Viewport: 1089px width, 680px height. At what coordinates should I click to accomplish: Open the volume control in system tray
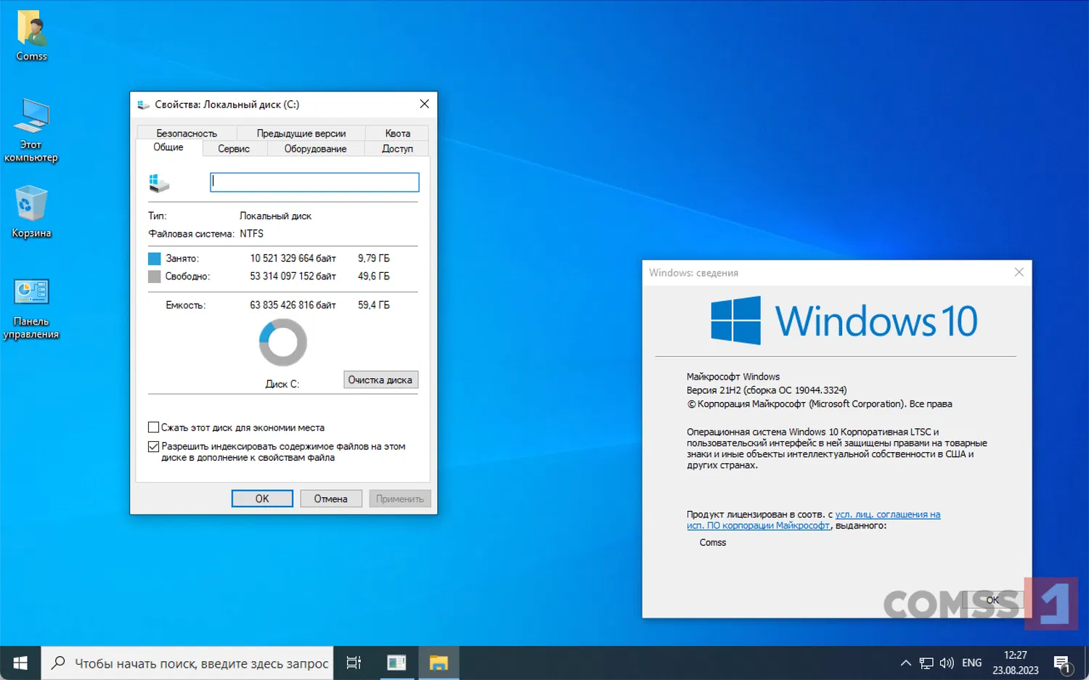pos(947,663)
